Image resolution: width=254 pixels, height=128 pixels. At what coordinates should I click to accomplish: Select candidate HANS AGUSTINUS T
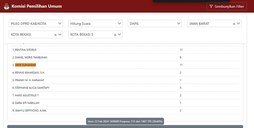tap(125, 95)
